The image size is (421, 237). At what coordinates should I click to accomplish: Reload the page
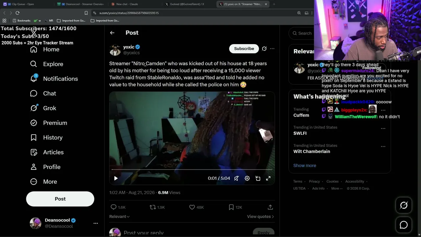(x=17, y=13)
